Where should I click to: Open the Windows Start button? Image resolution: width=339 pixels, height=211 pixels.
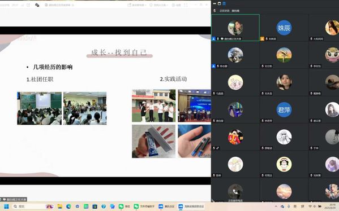6,206
